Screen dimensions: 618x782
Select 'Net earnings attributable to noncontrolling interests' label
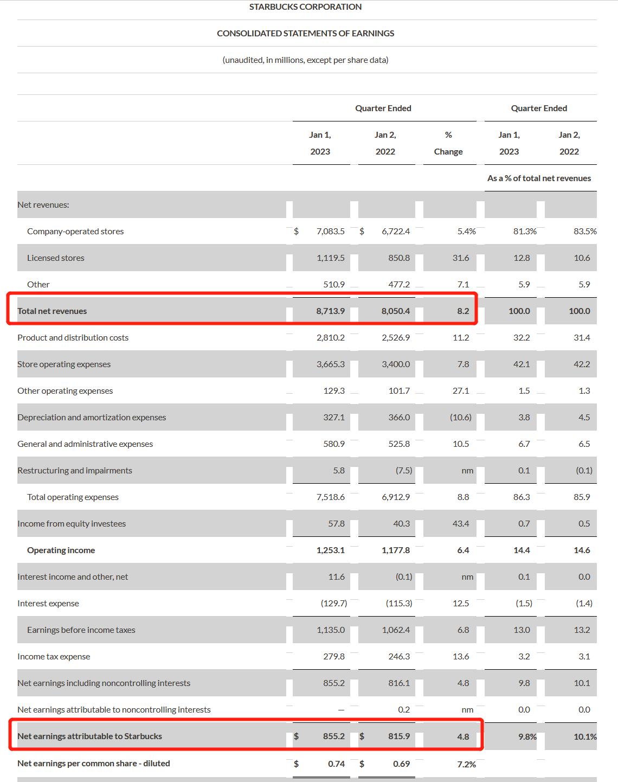click(x=114, y=710)
